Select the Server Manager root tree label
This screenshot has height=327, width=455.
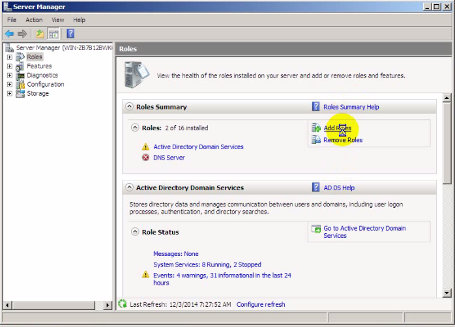pyautogui.click(x=64, y=48)
